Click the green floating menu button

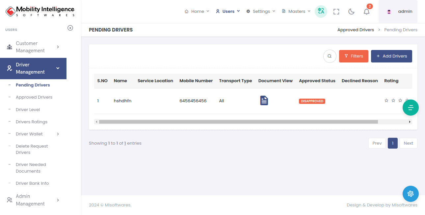point(411,107)
